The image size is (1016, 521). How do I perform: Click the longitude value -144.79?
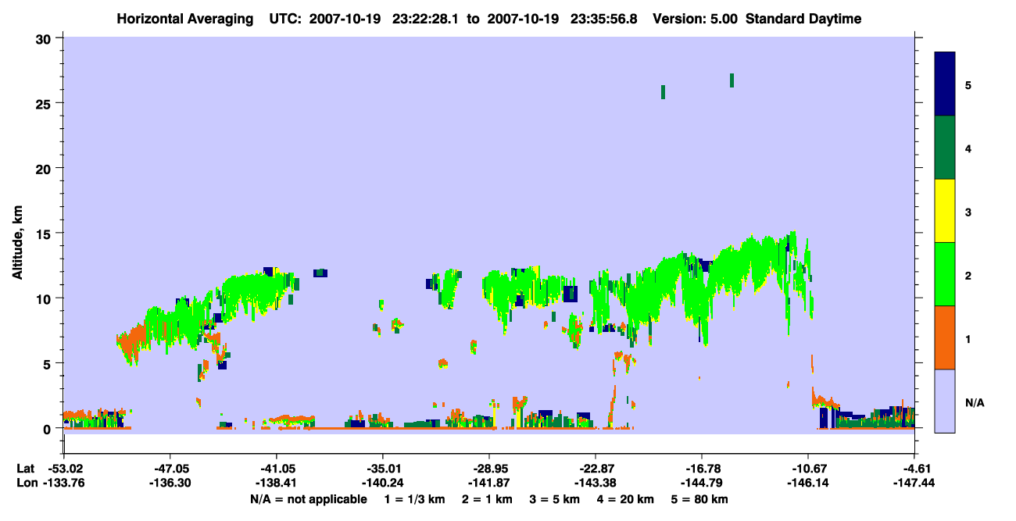click(701, 483)
